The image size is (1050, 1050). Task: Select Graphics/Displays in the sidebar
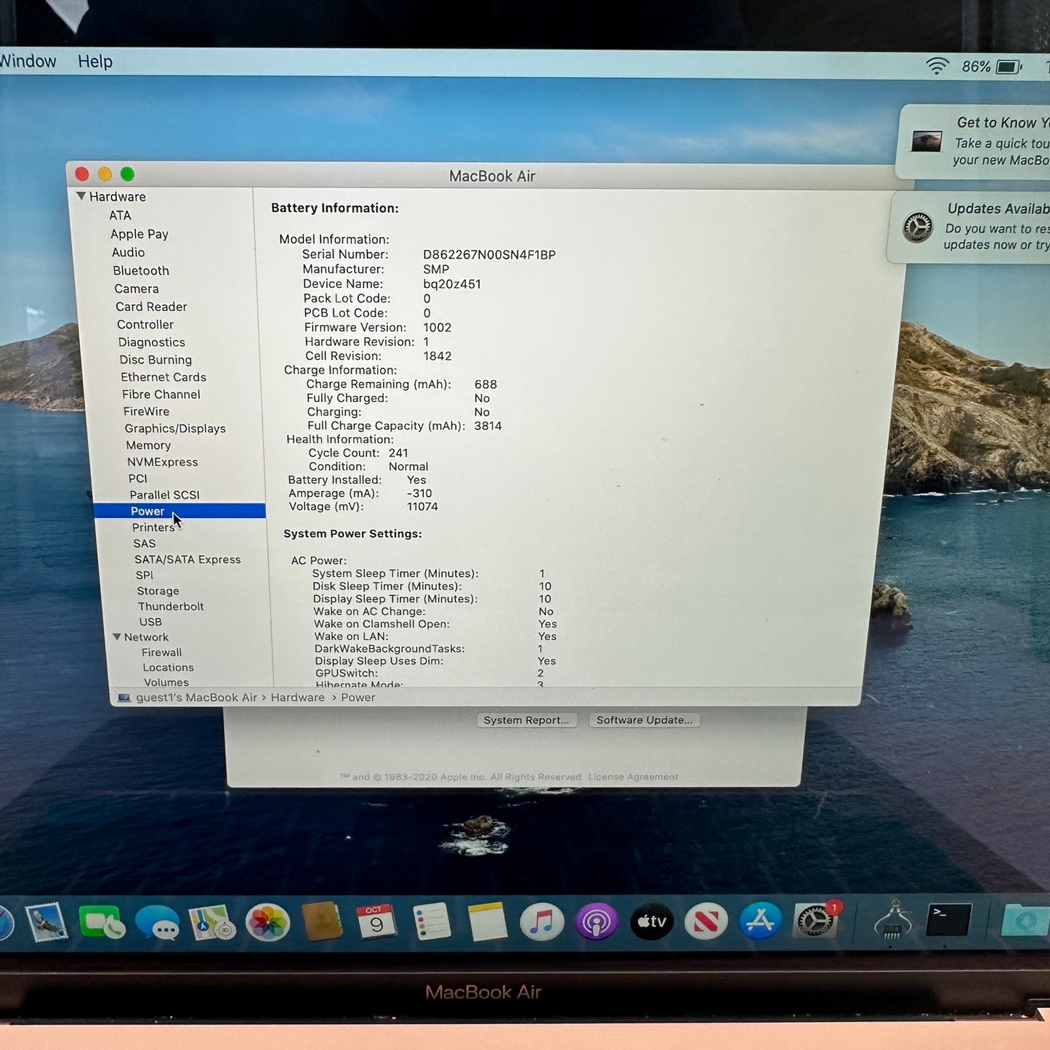(175, 429)
